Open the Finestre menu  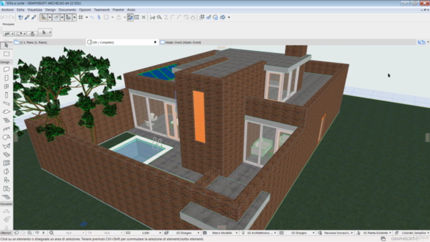(x=118, y=9)
